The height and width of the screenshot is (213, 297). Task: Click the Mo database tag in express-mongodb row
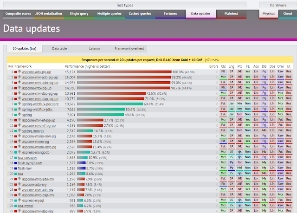(x=264, y=152)
